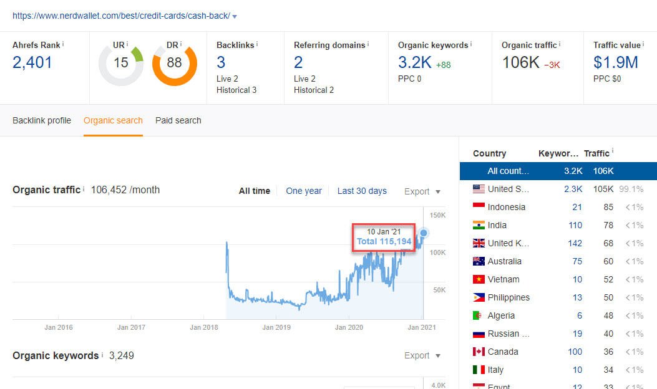657x389 pixels.
Task: Select the Algeria country name
Action: point(501,315)
